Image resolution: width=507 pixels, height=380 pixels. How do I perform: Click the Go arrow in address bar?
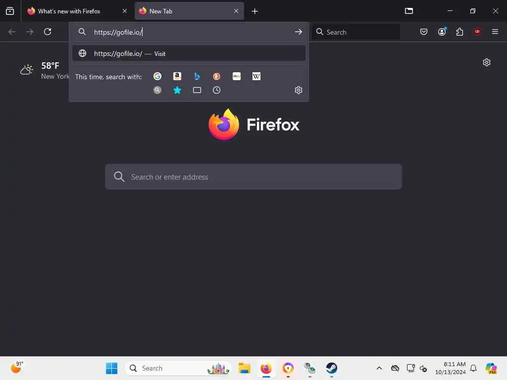299,32
